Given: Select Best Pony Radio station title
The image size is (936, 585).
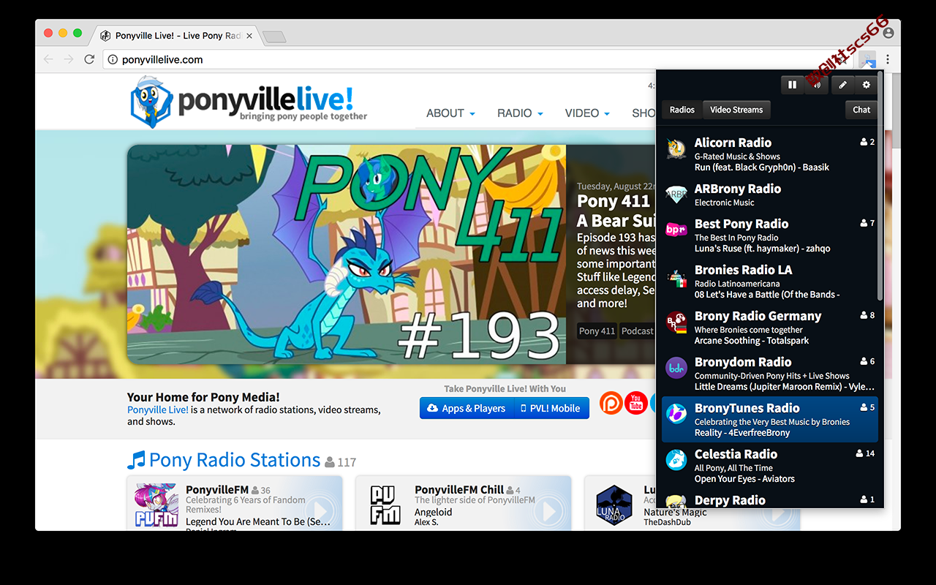Looking at the screenshot, I should point(741,224).
